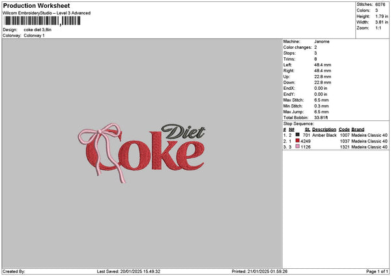Click thread code '1007'
Image resolution: width=391 pixels, height=276 pixels.
click(345, 135)
